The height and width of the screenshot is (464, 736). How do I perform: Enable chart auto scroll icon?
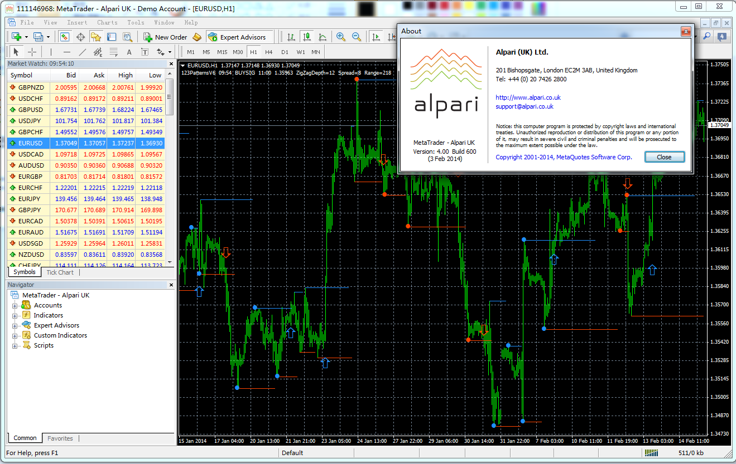377,37
